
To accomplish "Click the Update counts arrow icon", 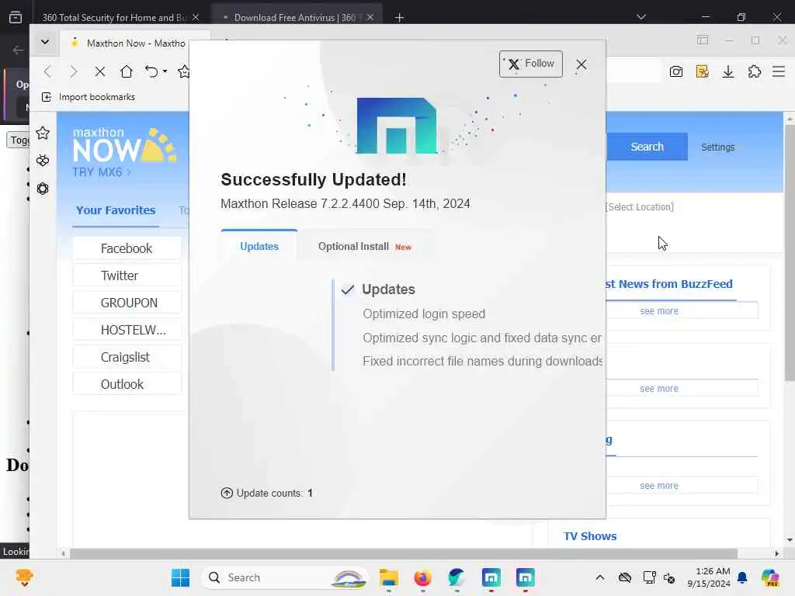I will click(x=227, y=493).
